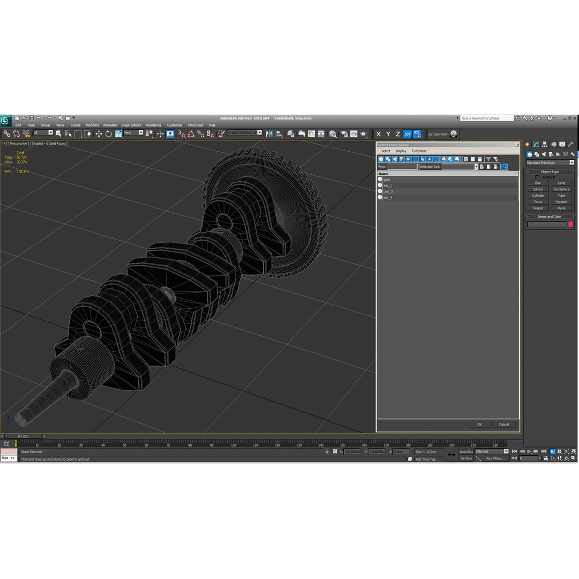Activate the Select and Move tool
This screenshot has height=579, width=579.
[99, 133]
